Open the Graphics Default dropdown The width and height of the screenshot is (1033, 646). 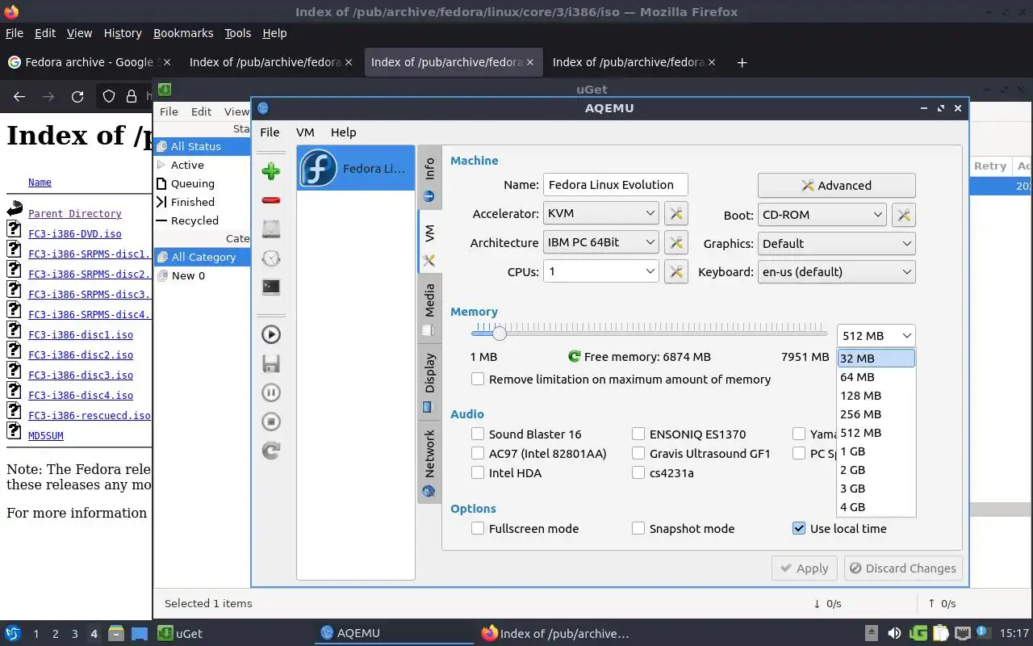click(x=837, y=243)
